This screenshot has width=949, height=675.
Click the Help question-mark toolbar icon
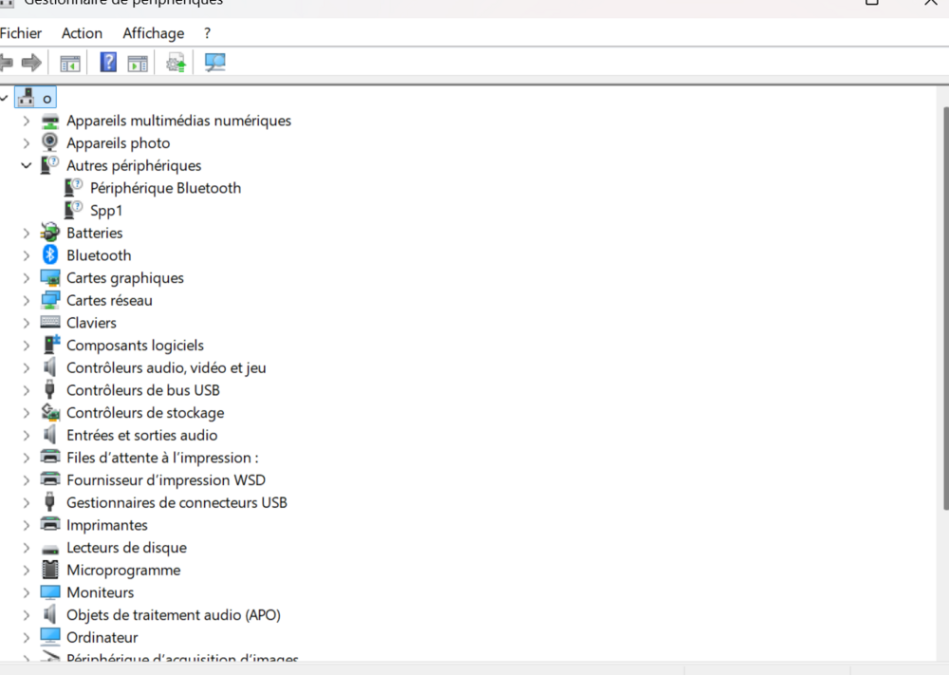(108, 63)
